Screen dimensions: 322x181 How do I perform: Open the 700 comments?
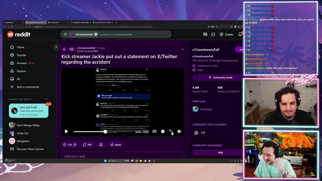point(87,145)
